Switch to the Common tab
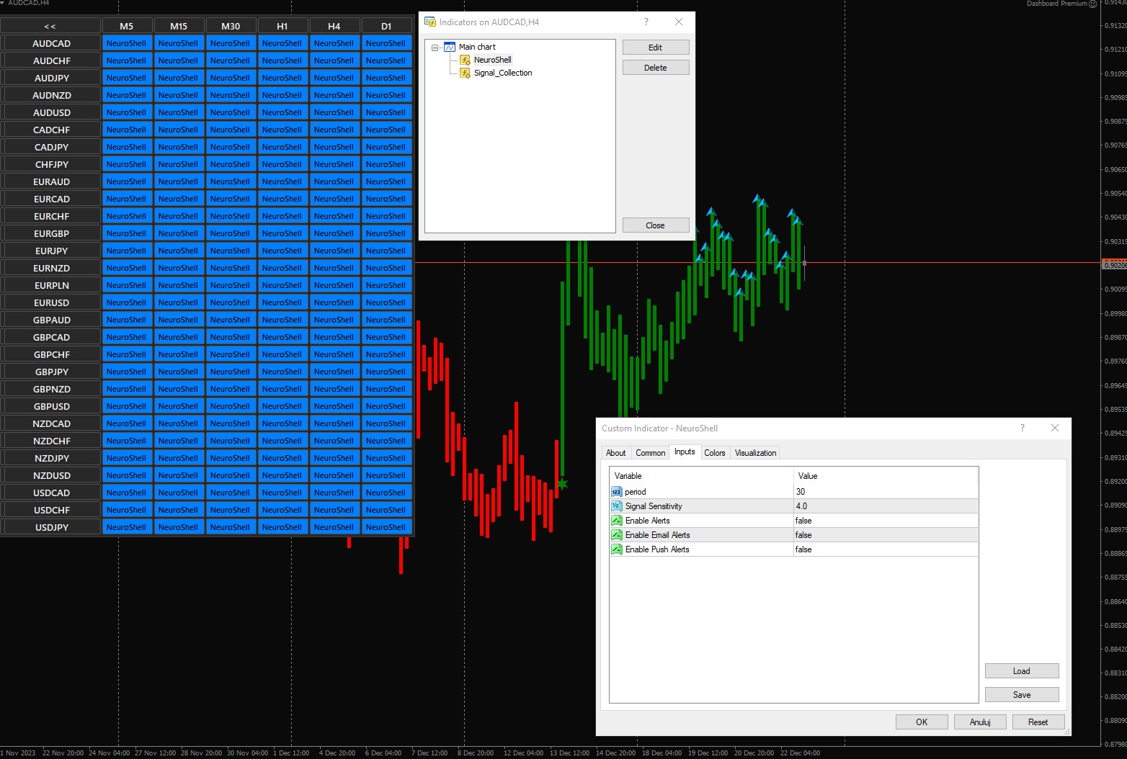 (651, 453)
